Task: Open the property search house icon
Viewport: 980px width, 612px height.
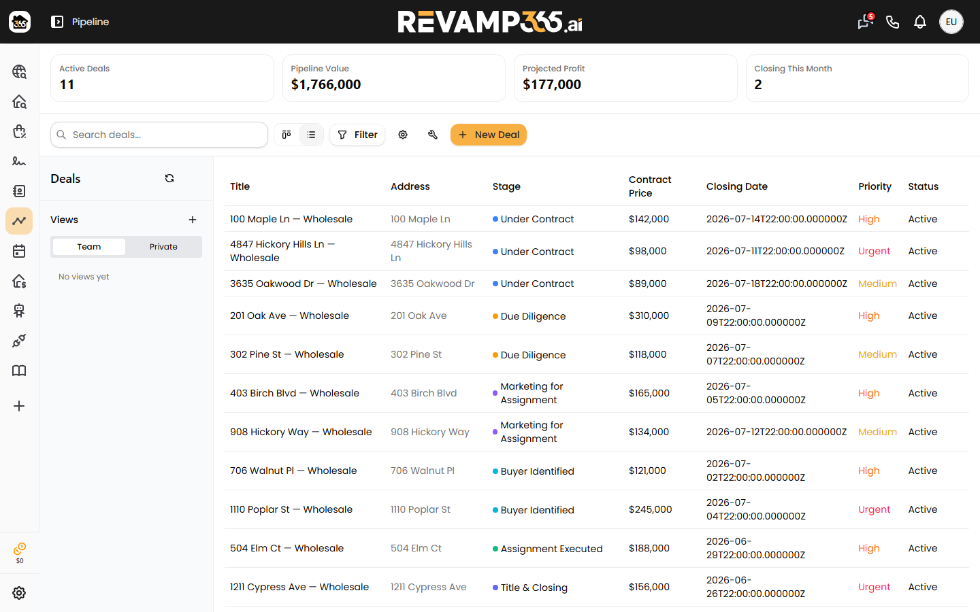Action: pyautogui.click(x=19, y=101)
